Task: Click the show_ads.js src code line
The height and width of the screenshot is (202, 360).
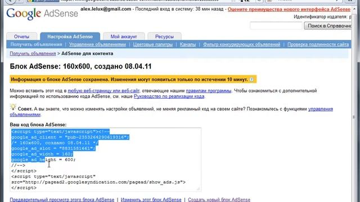Action: [x=98, y=182]
